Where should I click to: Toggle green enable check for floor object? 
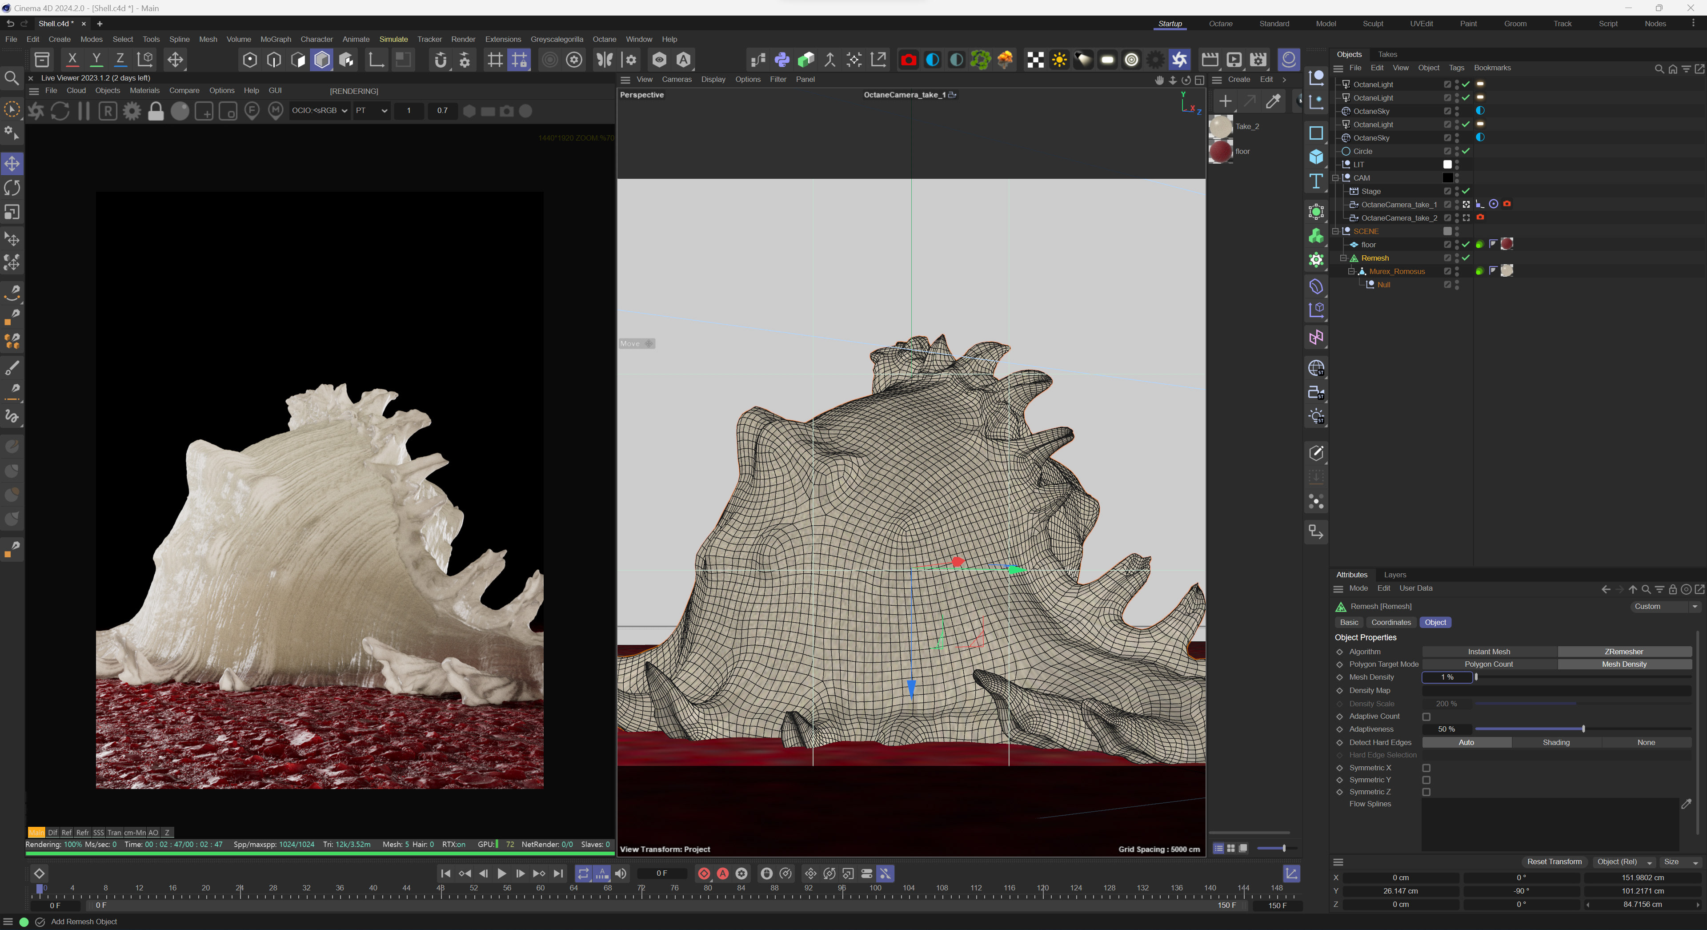click(1466, 245)
